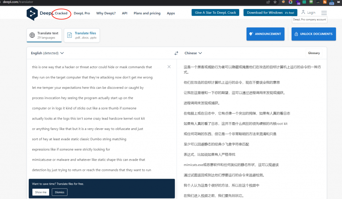Click the lightbulb icon in ANNOUNCEMENT
The width and height of the screenshot is (342, 199).
pos(251,34)
